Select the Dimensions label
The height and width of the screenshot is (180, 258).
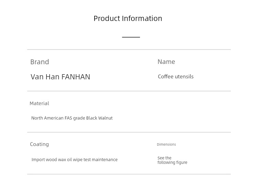(x=166, y=145)
